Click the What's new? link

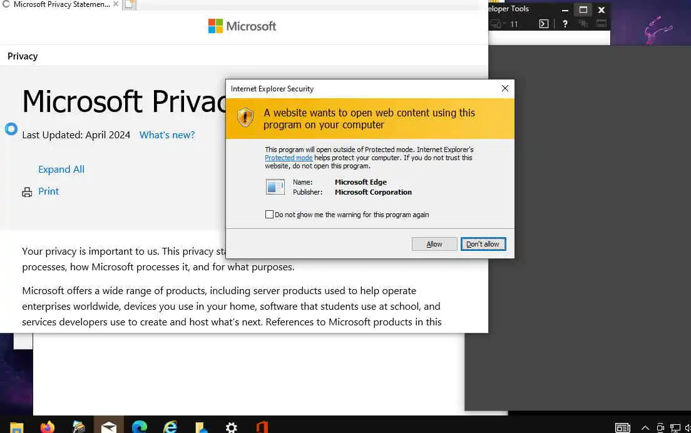(167, 135)
